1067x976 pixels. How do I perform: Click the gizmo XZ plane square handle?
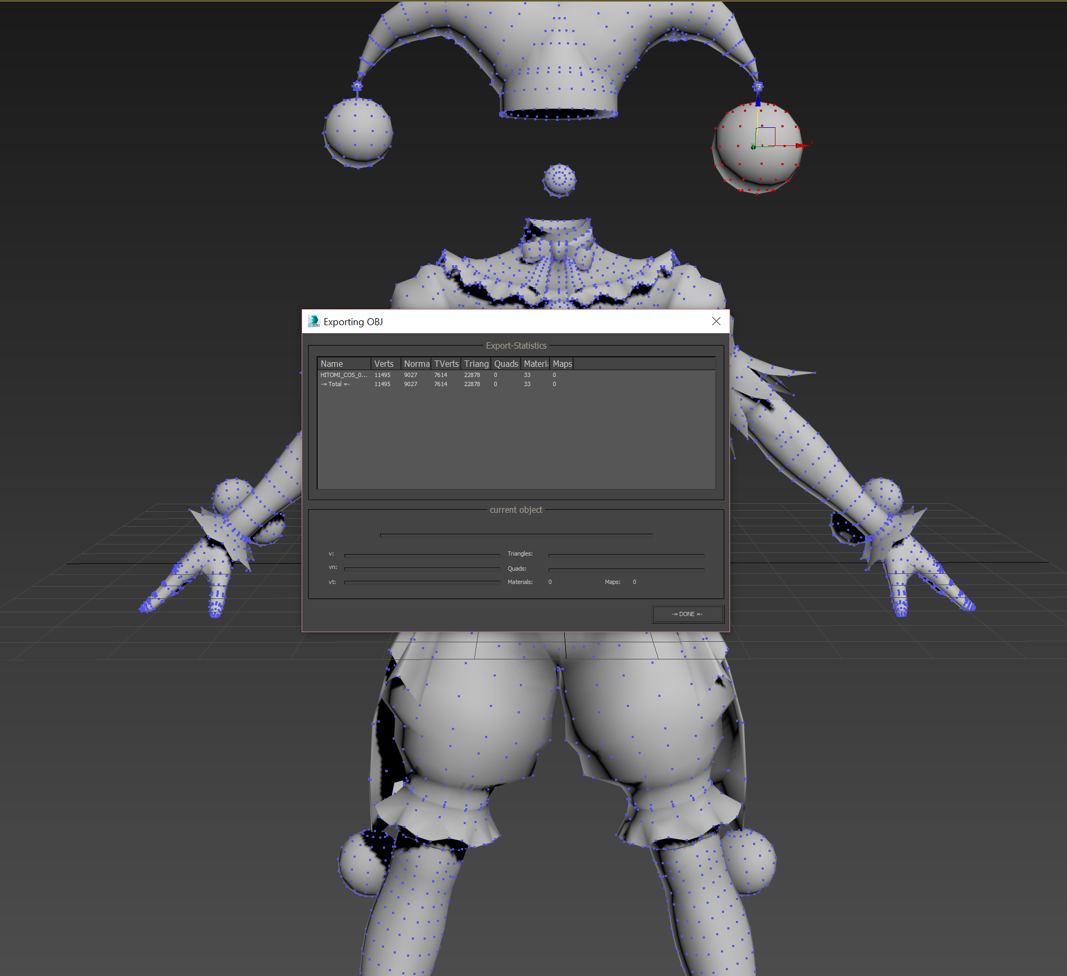tap(766, 136)
